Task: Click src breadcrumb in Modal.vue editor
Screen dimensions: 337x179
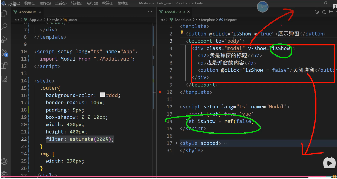Action: pos(163,20)
